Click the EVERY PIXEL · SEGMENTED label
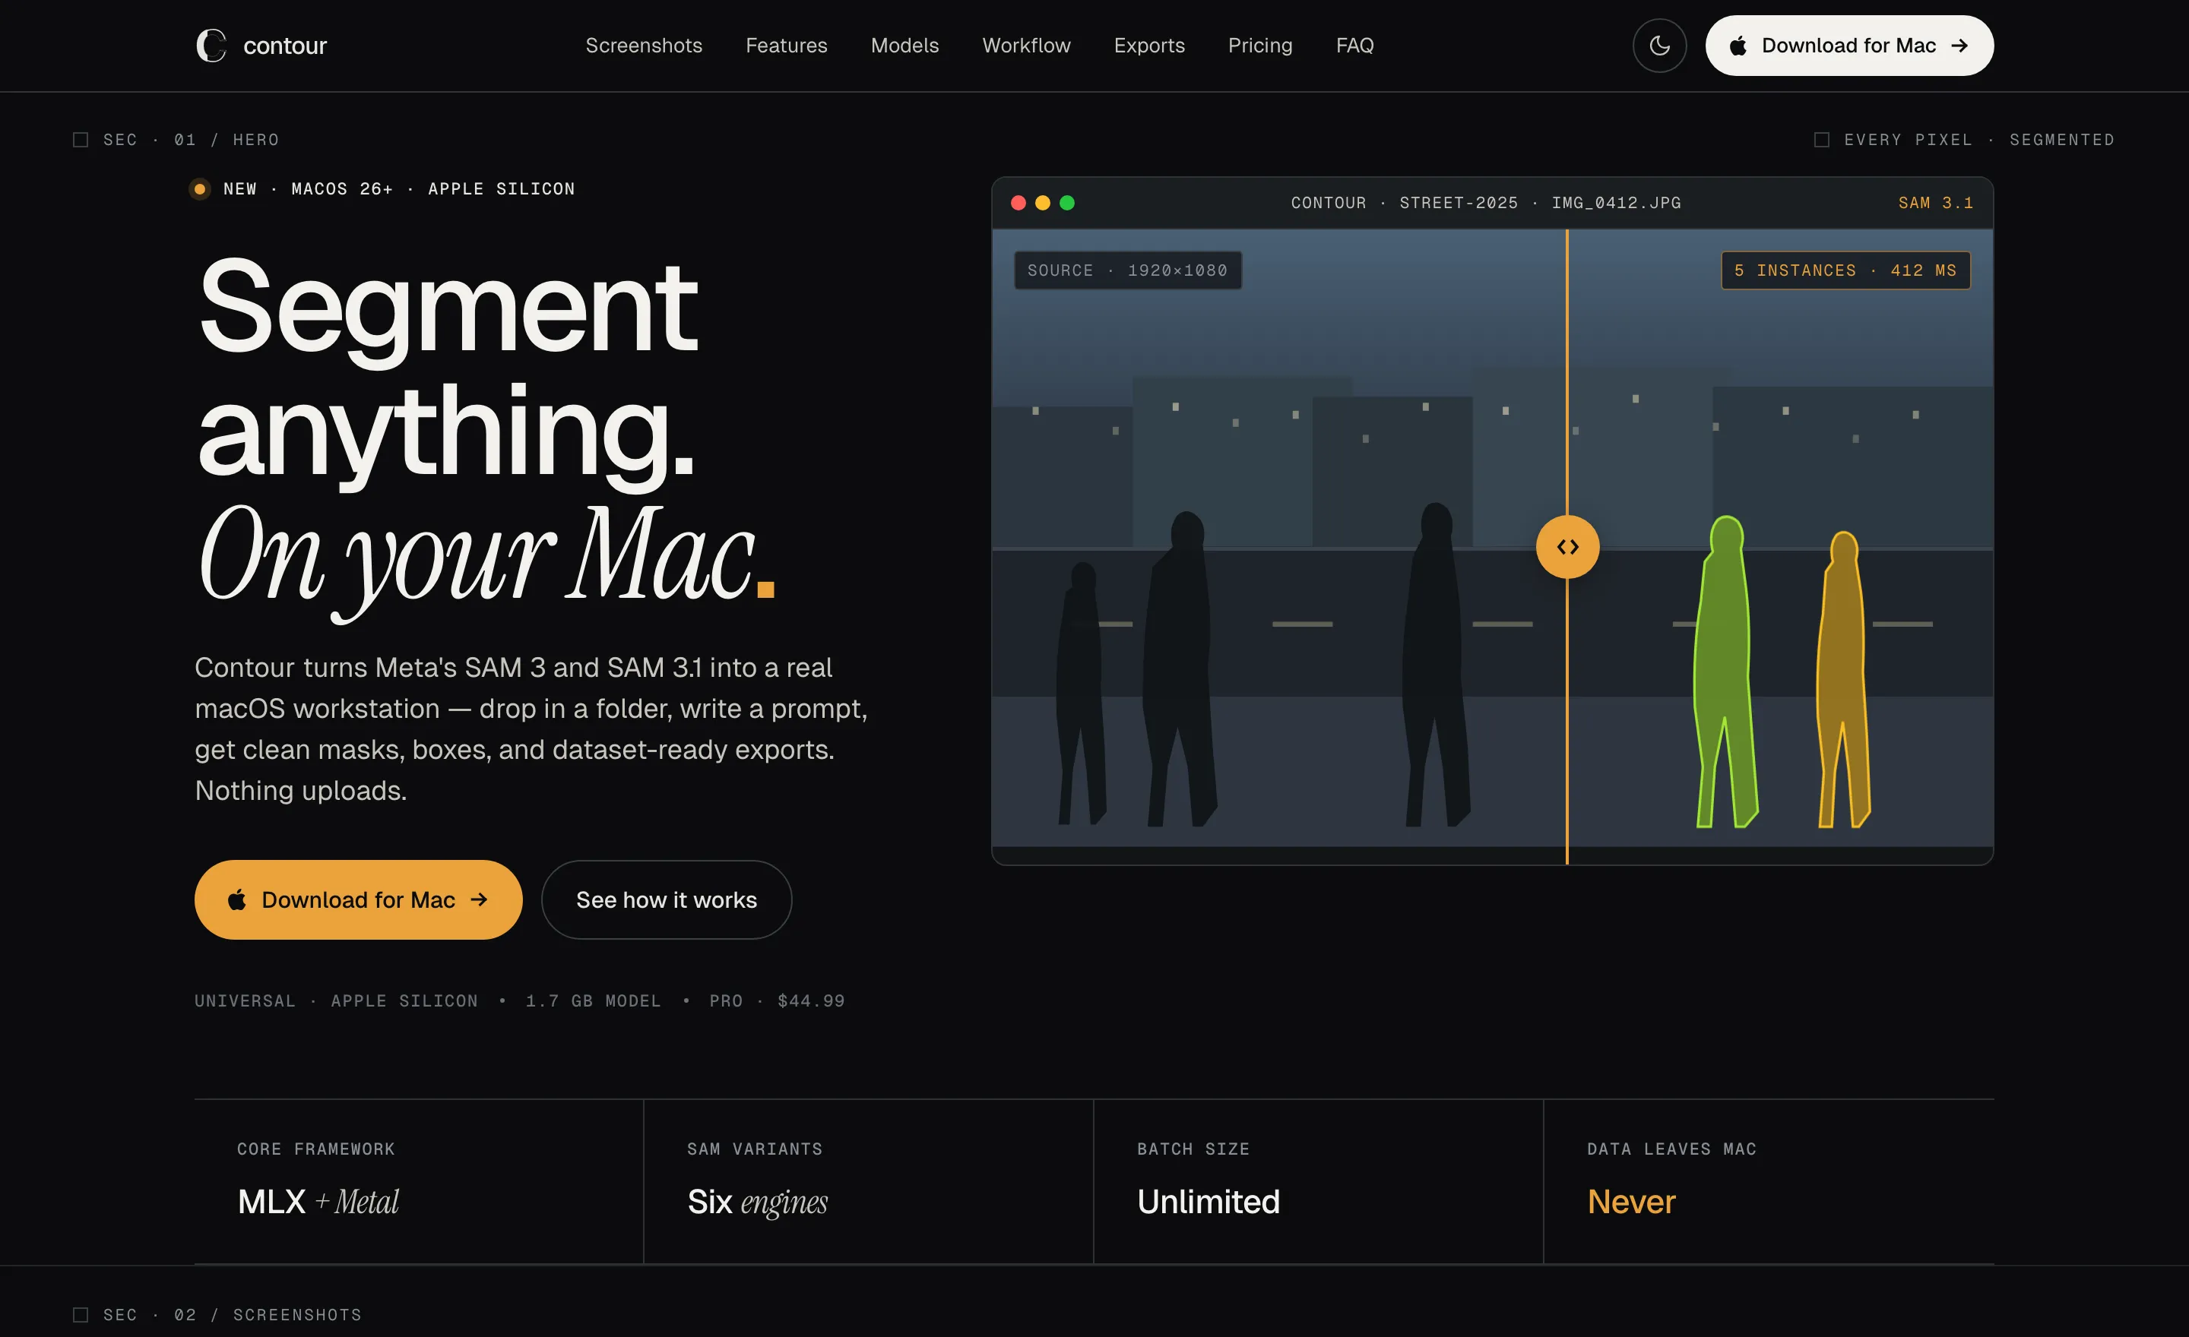2189x1337 pixels. [1978, 139]
